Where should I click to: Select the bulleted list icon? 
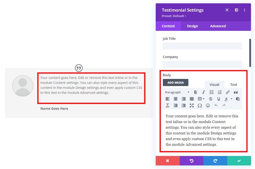click(x=212, y=92)
